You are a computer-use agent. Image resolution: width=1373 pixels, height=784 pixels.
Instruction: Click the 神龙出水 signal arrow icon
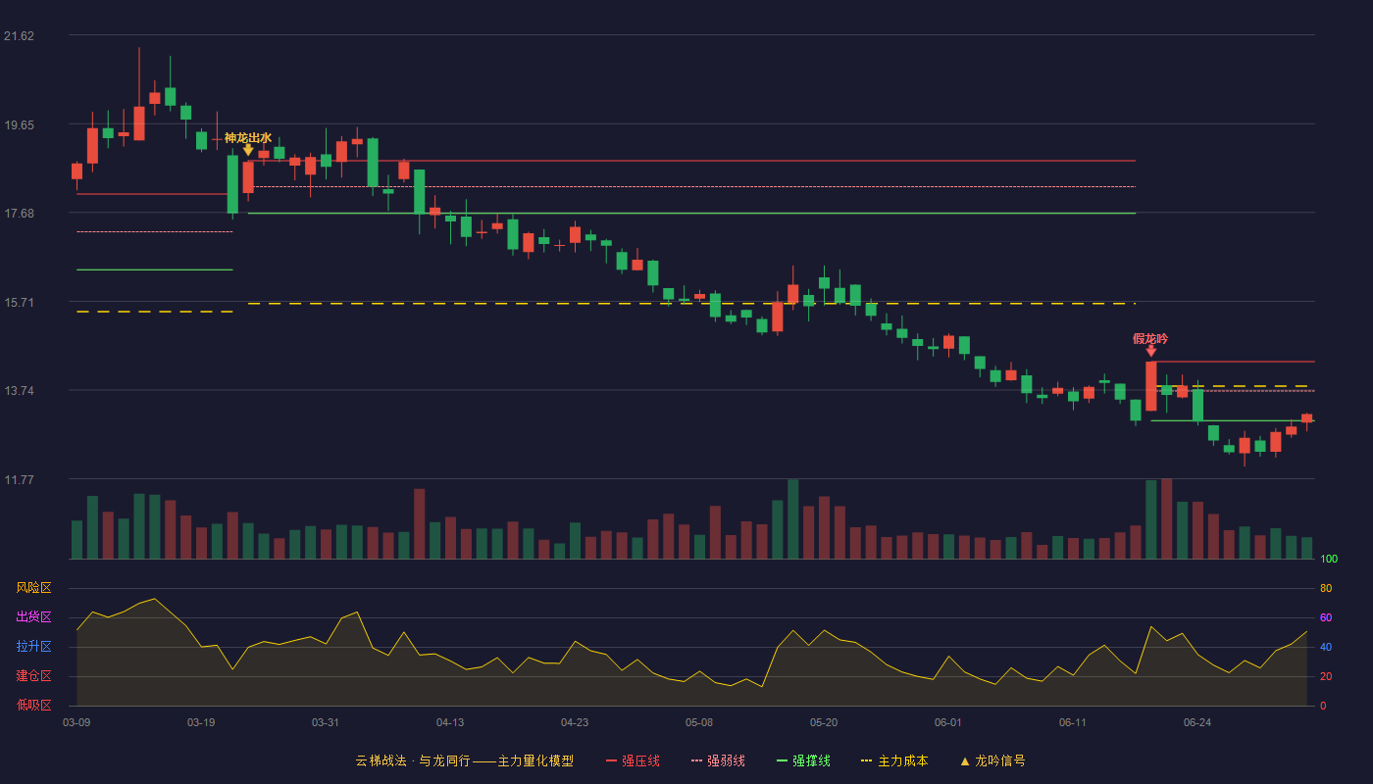click(x=248, y=150)
